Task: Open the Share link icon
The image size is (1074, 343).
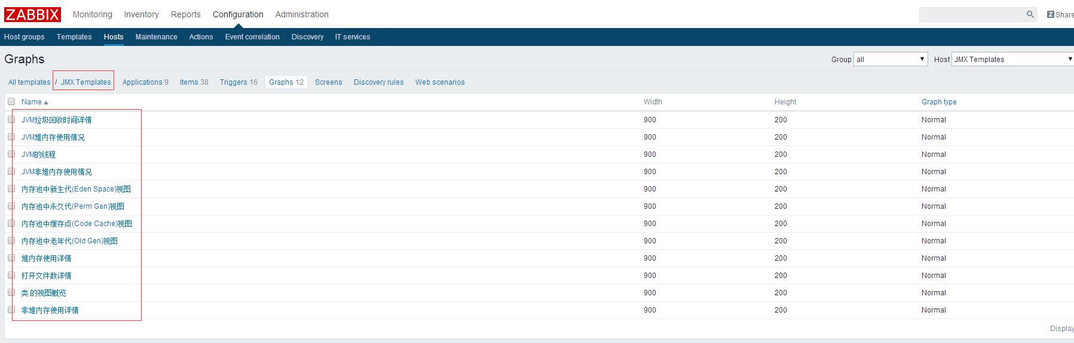Action: [1051, 14]
